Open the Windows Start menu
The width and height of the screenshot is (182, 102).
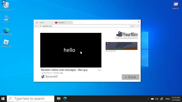point(3,99)
